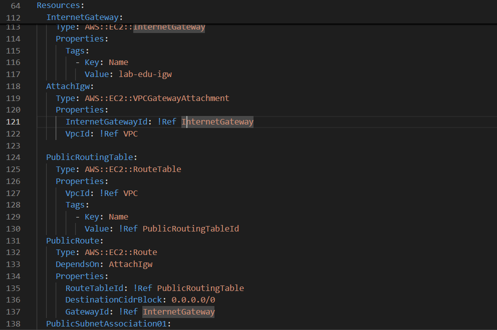
Task: Click line number 123
Action: pos(13,146)
